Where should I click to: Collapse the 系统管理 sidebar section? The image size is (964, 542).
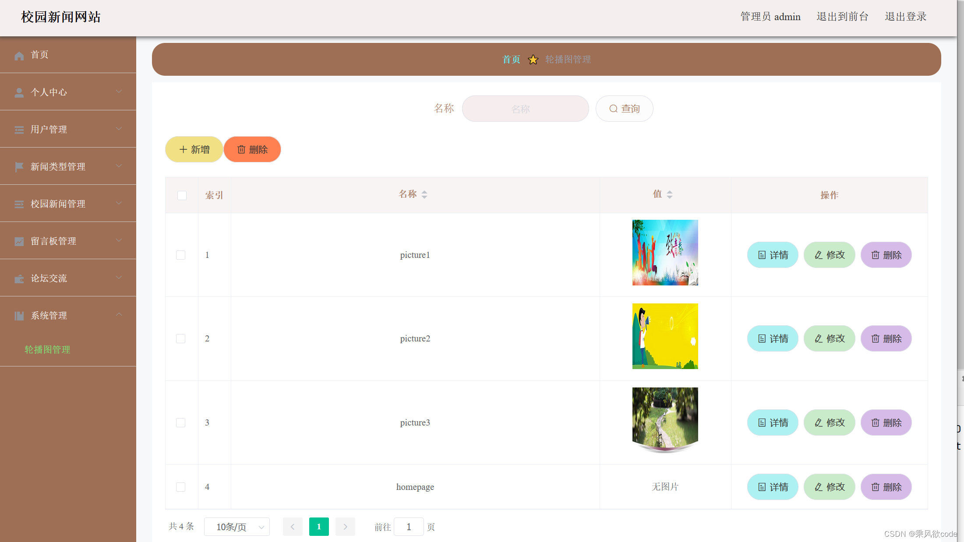[x=119, y=314]
